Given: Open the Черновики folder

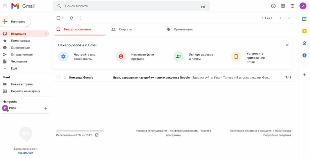Looking at the screenshot, I should [25, 61].
